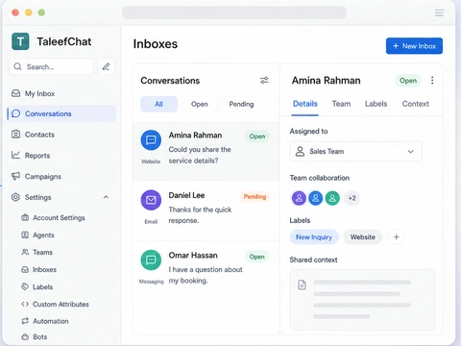Click the search magnifier icon
The width and height of the screenshot is (461, 346).
click(17, 66)
